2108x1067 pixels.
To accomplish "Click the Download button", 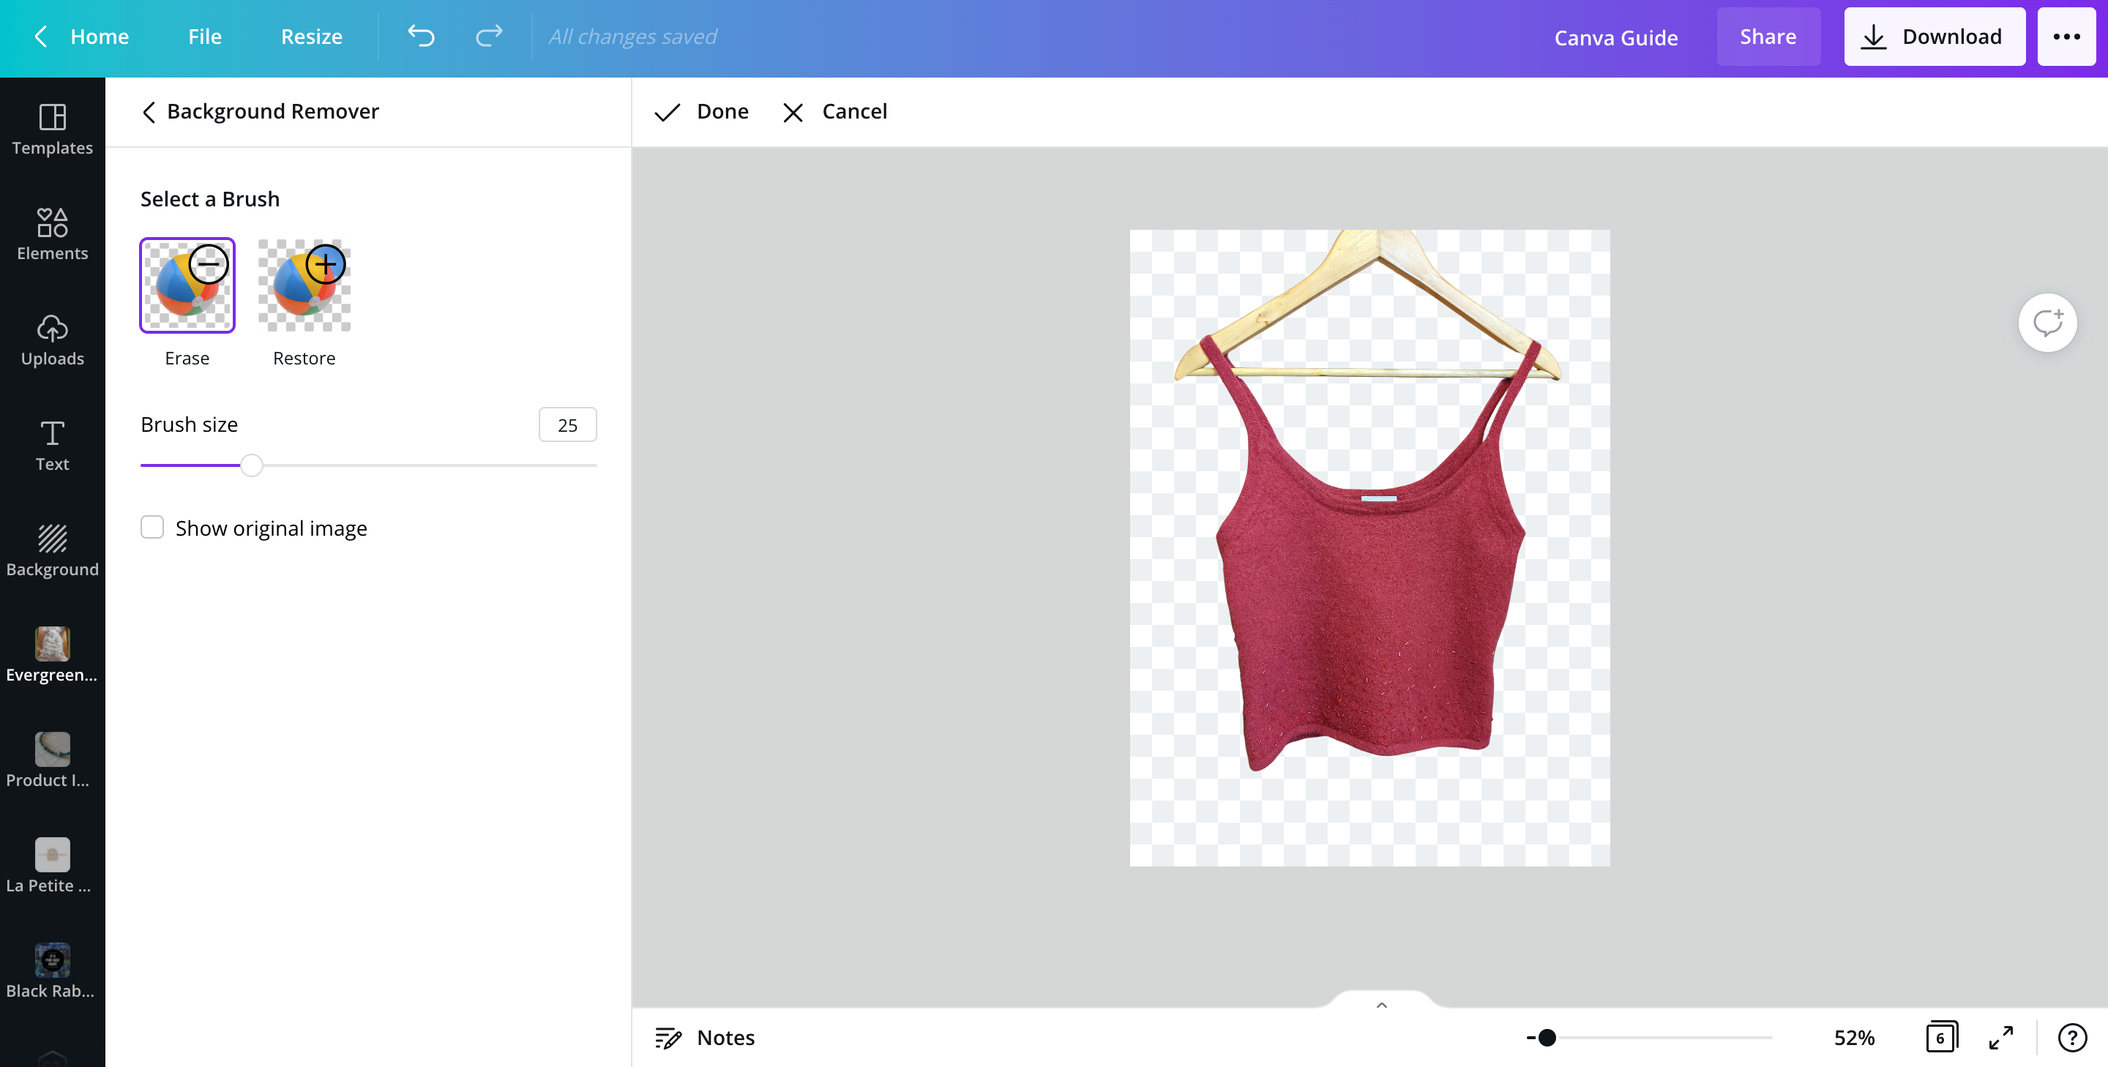I will pyautogui.click(x=1934, y=36).
